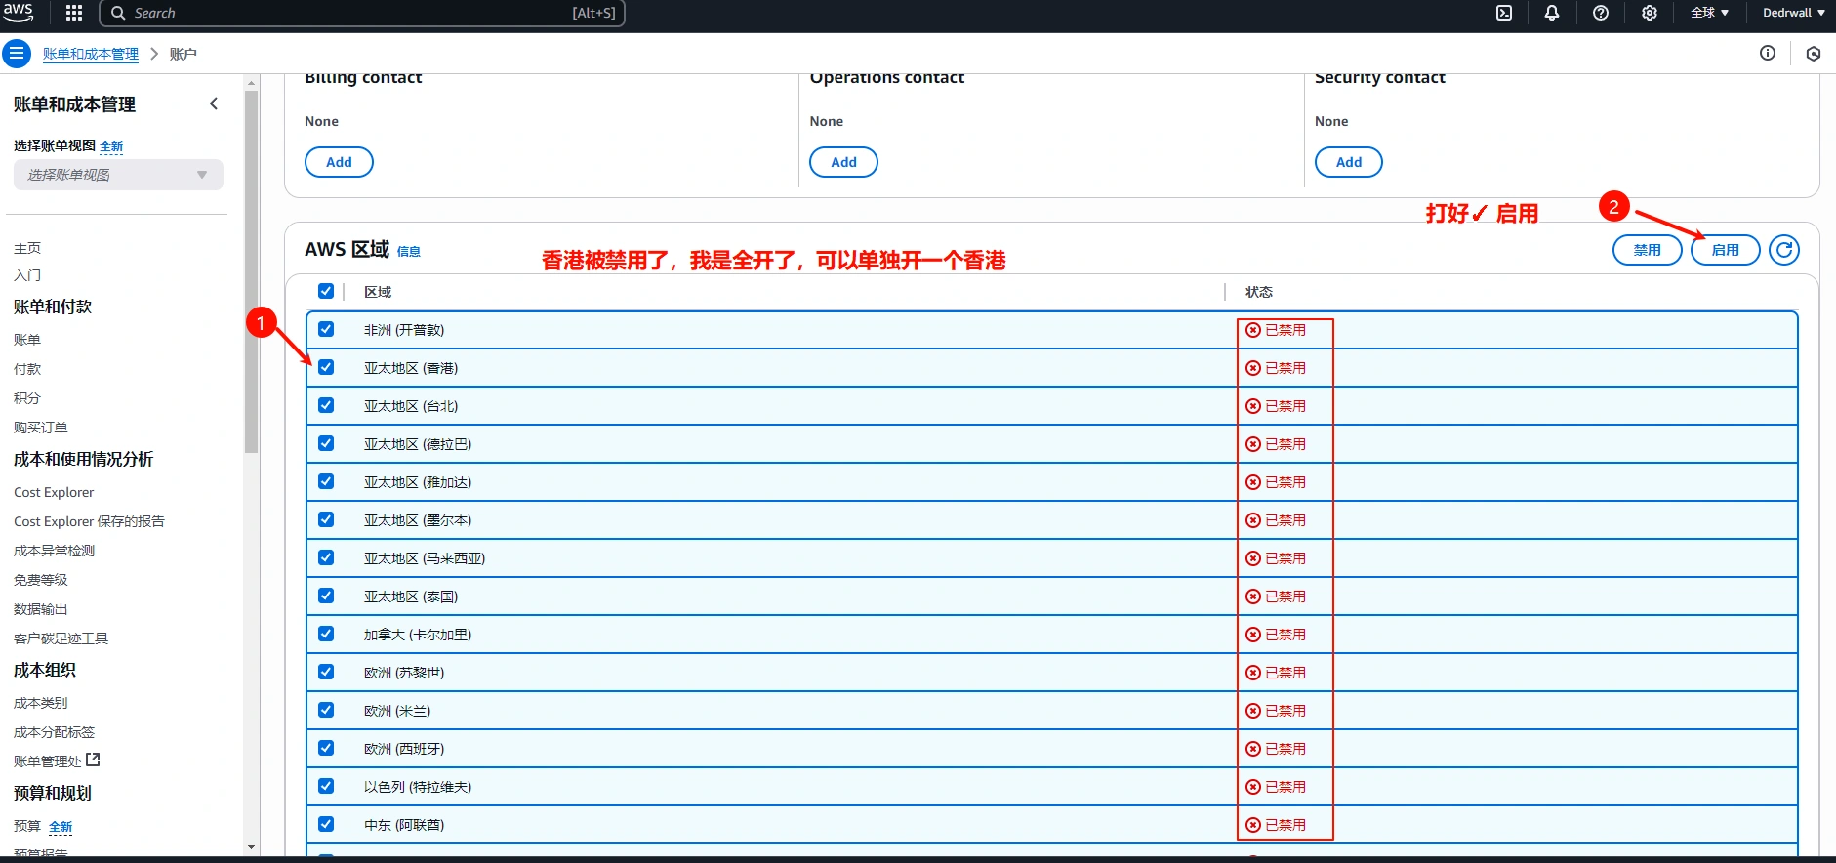
Task: Uncheck the 欧洲 (苏黎世) region checkbox
Action: pos(326,673)
